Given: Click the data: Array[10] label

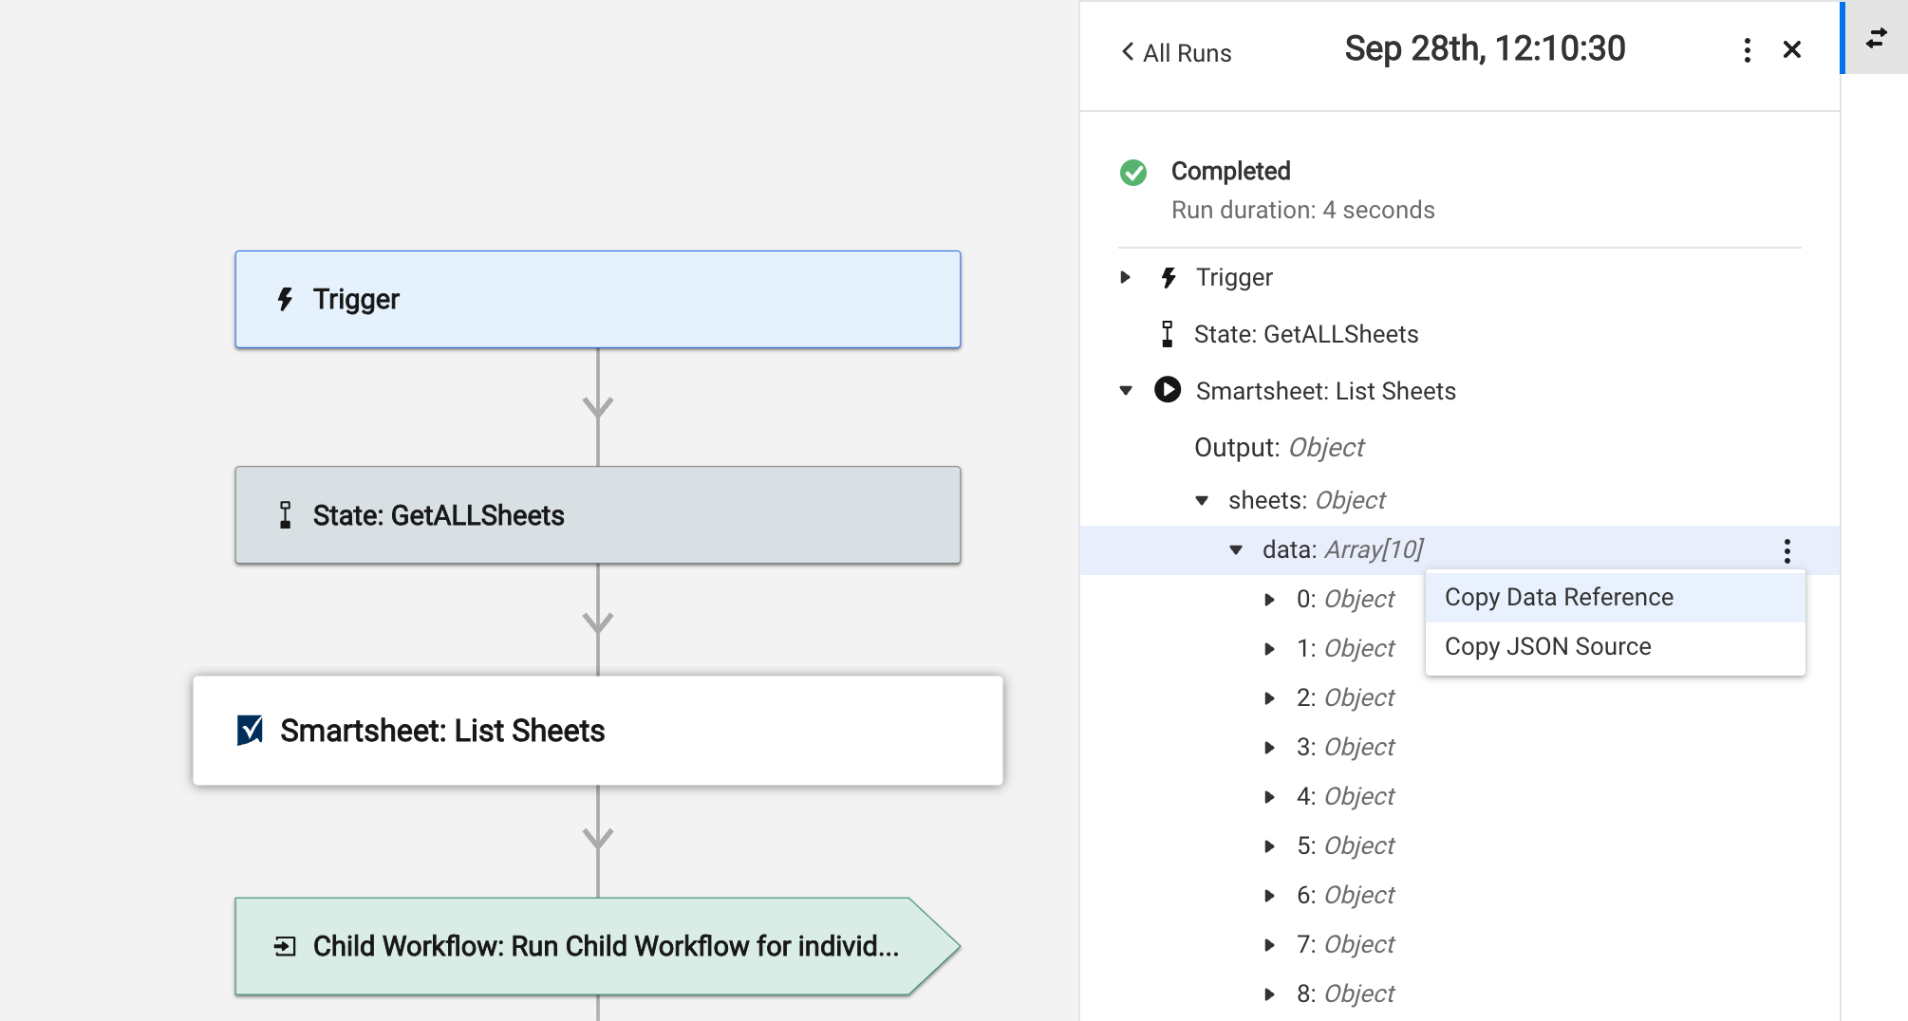Looking at the screenshot, I should click(x=1342, y=549).
